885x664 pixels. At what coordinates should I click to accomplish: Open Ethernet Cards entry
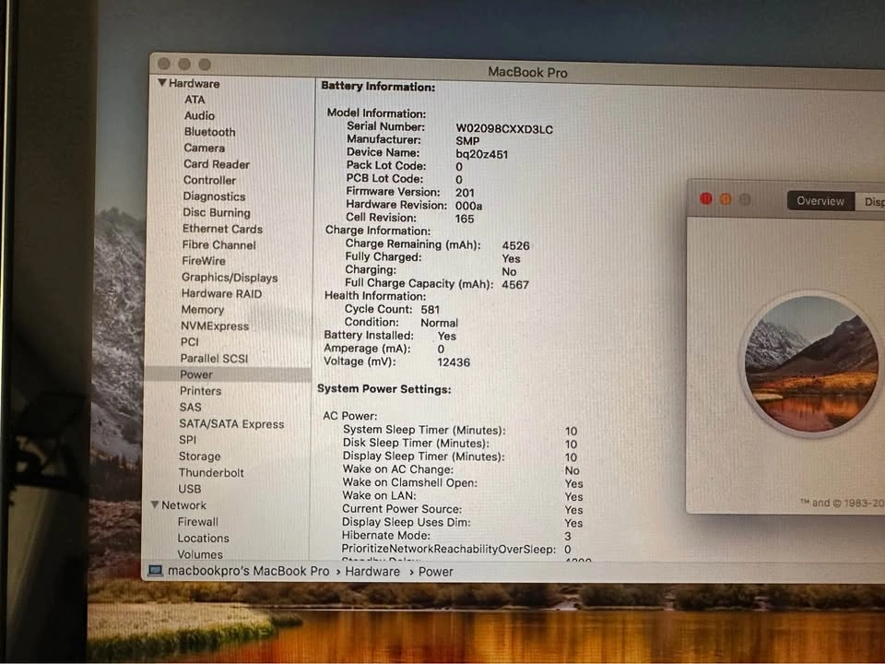tap(222, 229)
